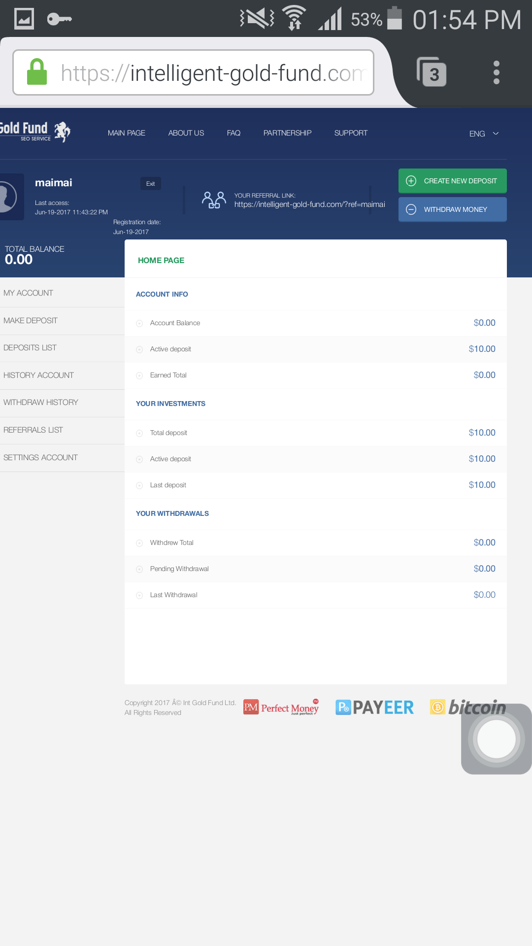Tap the Wi-Fi status icon
This screenshot has height=946, width=532.
pyautogui.click(x=294, y=18)
